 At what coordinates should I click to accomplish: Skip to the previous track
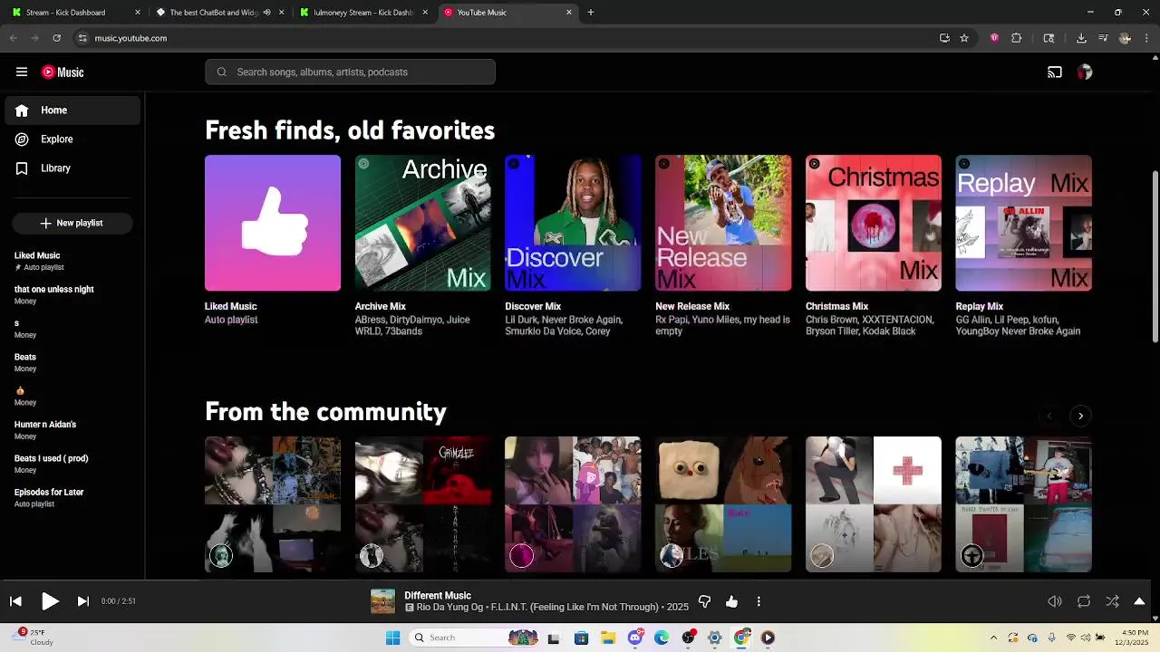(15, 601)
